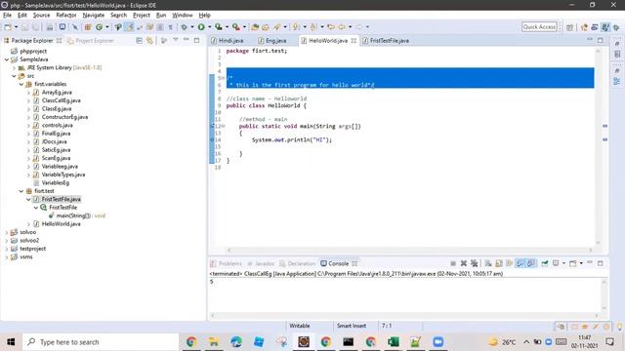Collapse the Samplejava project node
Viewport: 625px width, 351px height.
tap(7, 59)
